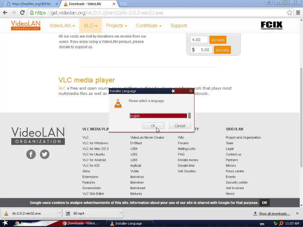Viewport: 303px width, 227px height.
Task: Open VideoLAN Facebook page icon
Action: (x=31, y=154)
